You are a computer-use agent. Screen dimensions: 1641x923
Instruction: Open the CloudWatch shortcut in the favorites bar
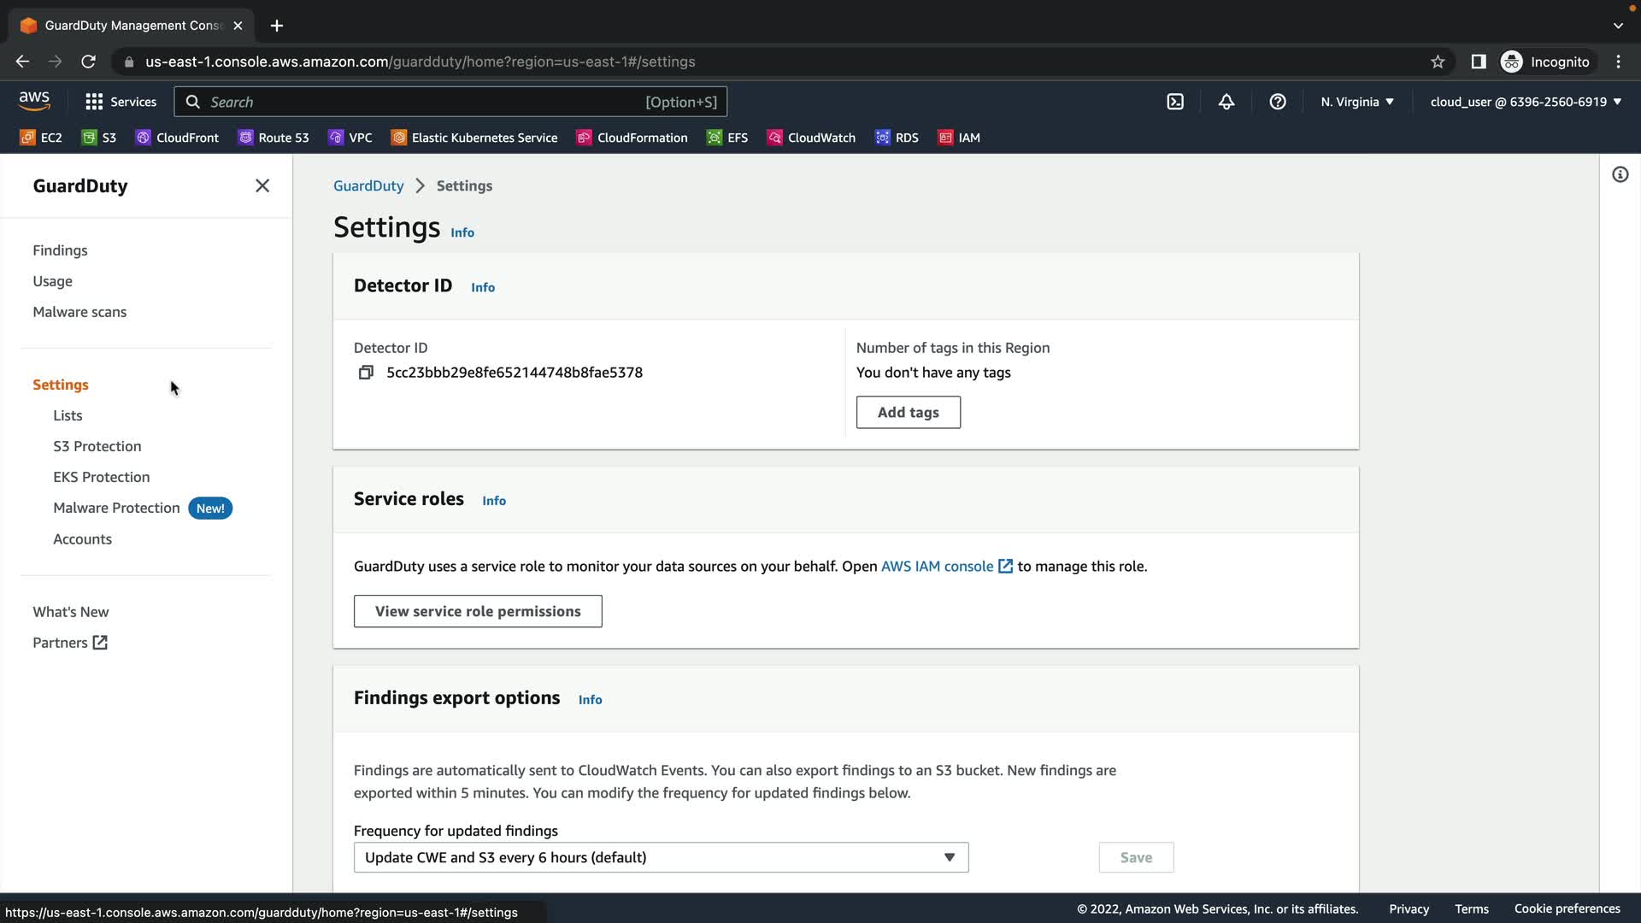pyautogui.click(x=811, y=138)
